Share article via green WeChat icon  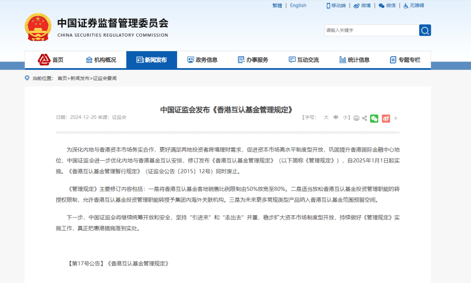(x=374, y=118)
